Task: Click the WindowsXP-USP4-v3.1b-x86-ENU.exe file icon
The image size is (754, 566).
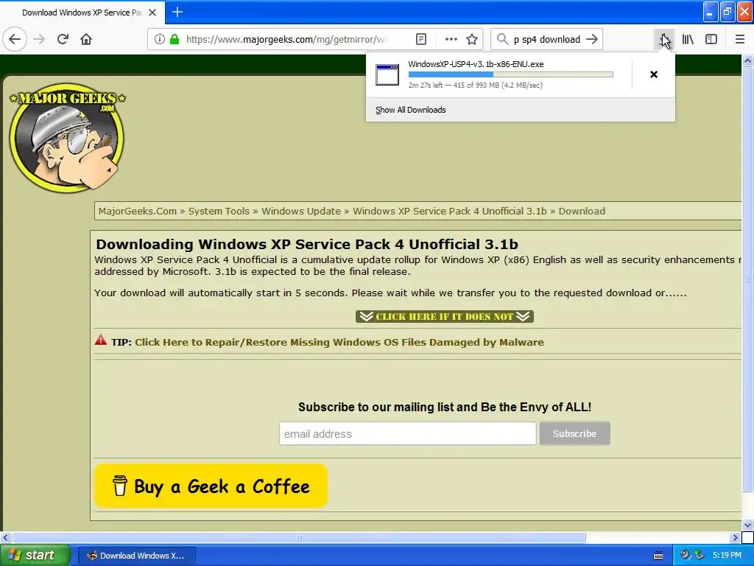Action: click(x=387, y=74)
